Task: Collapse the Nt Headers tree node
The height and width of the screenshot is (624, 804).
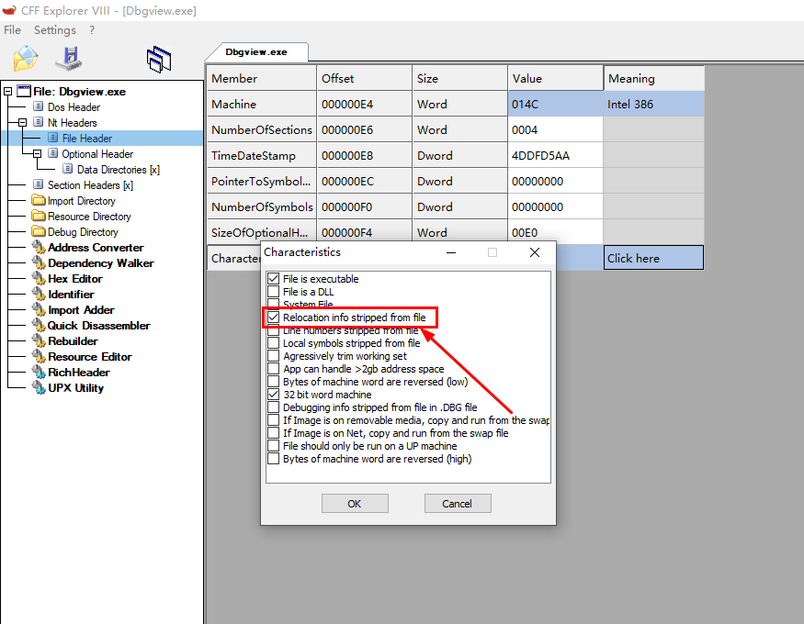Action: click(x=23, y=122)
